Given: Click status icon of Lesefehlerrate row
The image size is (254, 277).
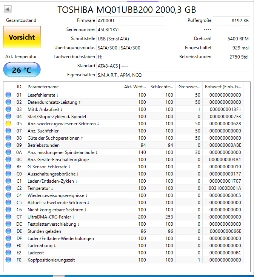Looking at the screenshot, I should [x=8, y=95].
